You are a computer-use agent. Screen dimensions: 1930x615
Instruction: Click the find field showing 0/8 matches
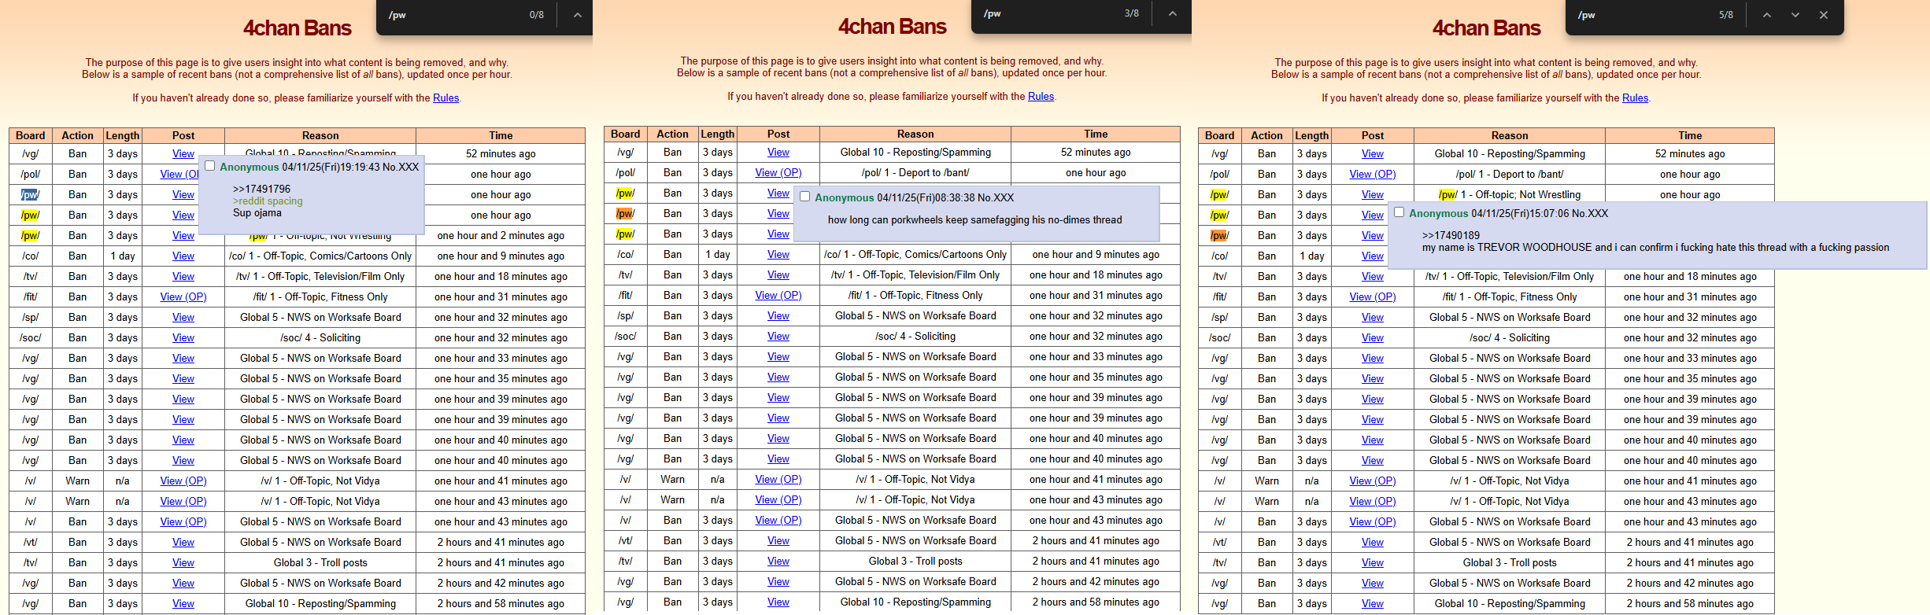coord(453,15)
